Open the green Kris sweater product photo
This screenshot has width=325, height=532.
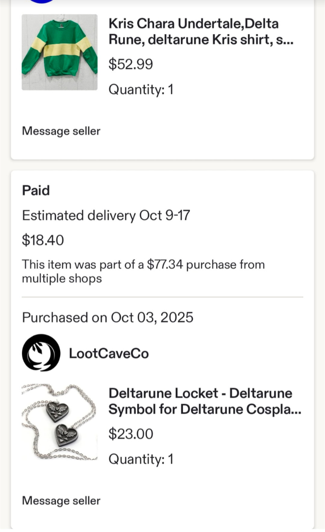click(60, 52)
